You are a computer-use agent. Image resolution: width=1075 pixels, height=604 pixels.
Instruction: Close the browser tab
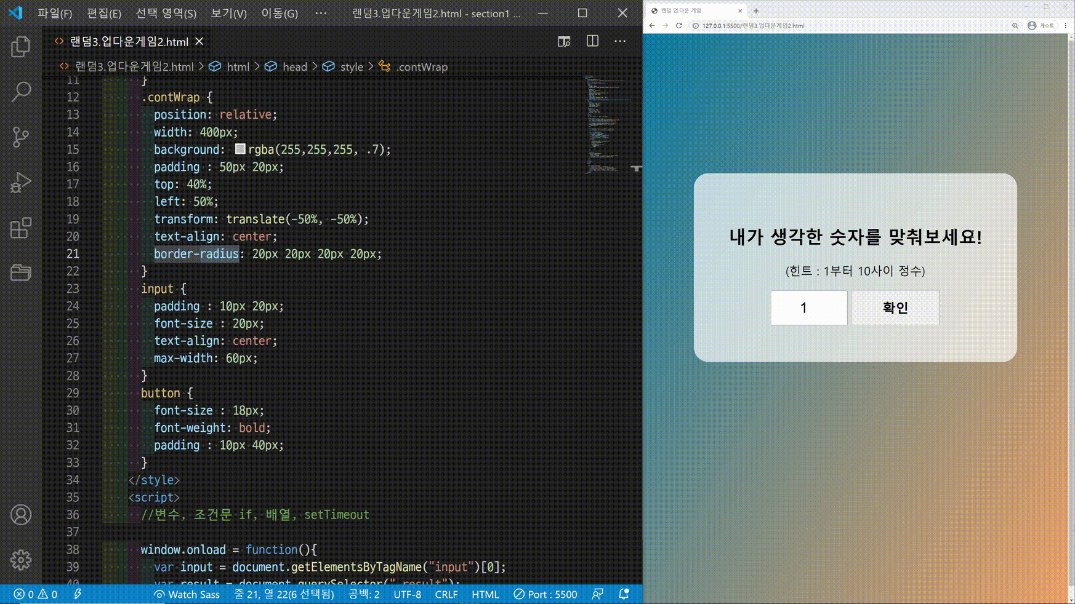point(740,10)
